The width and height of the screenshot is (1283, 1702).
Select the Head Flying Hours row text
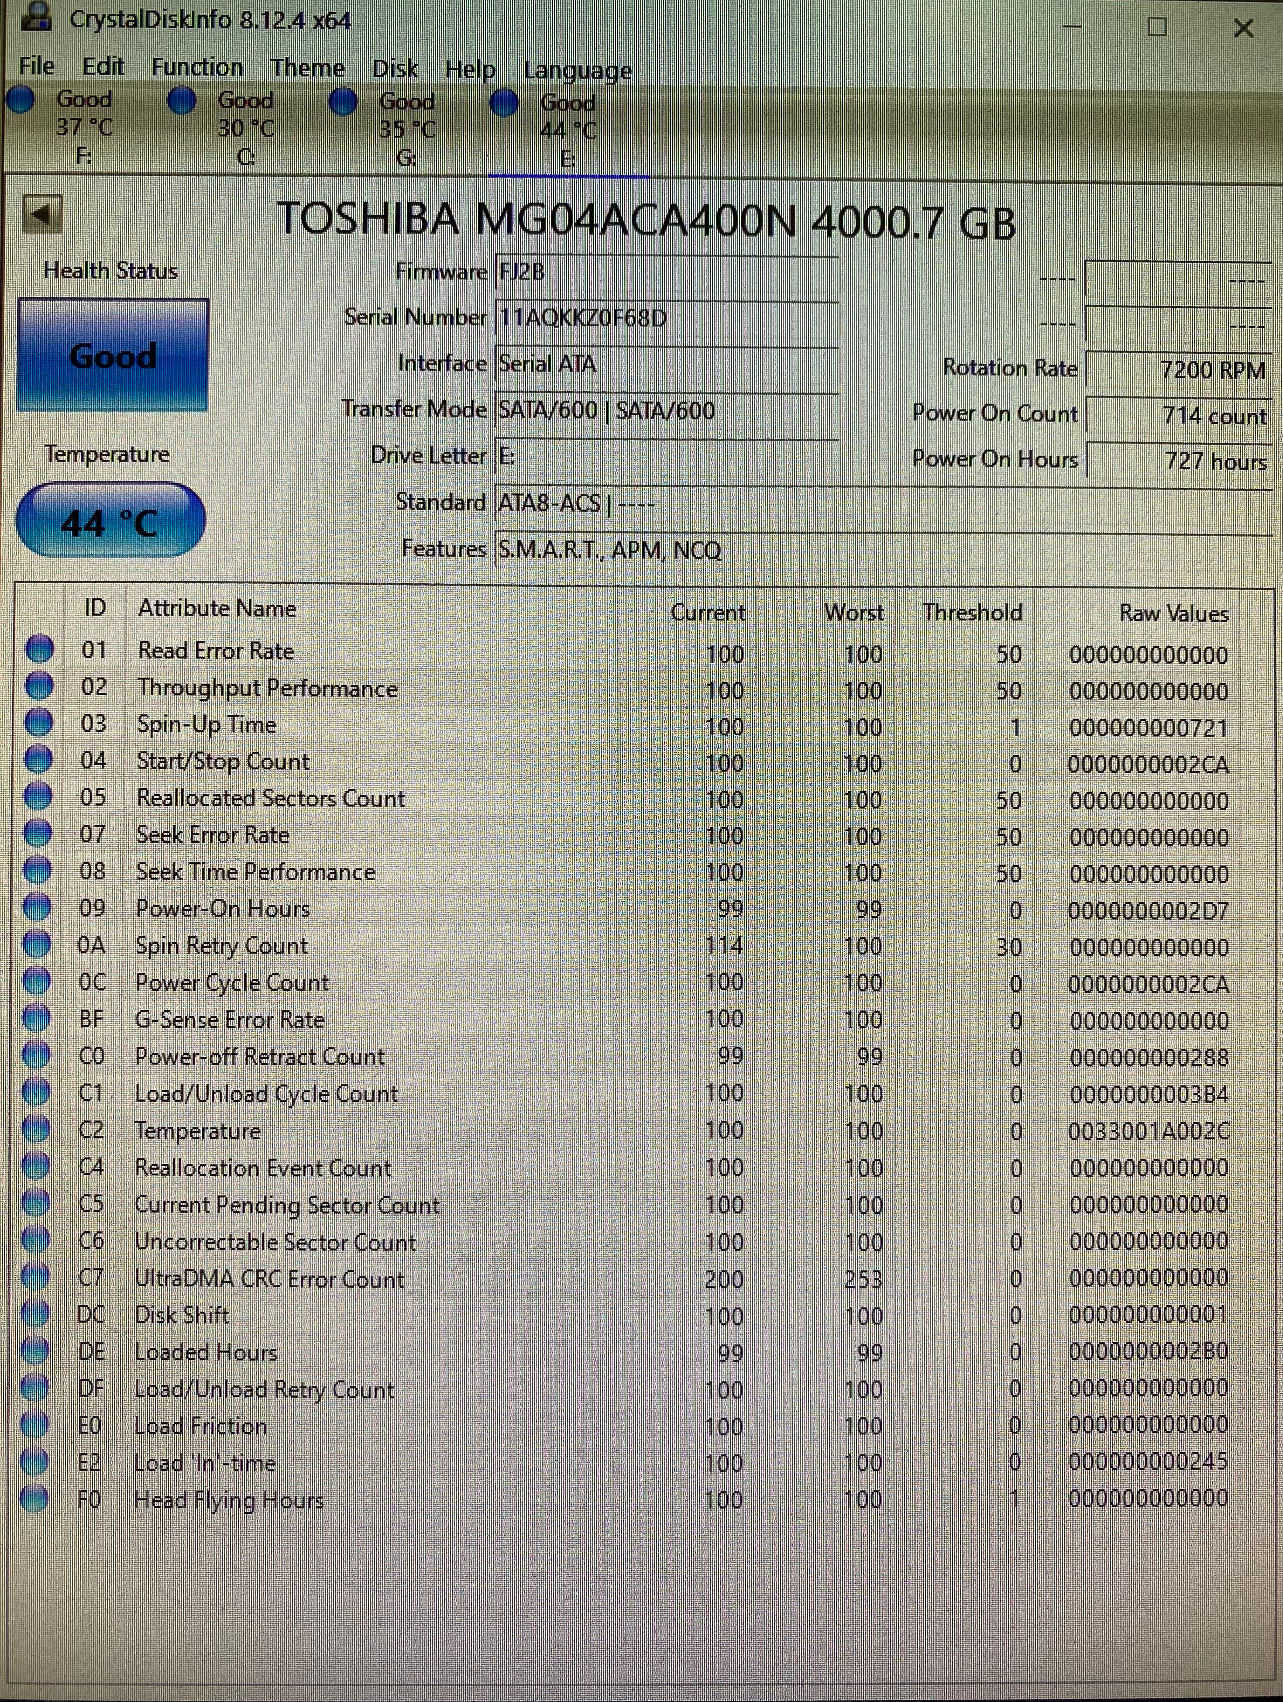(x=228, y=1500)
